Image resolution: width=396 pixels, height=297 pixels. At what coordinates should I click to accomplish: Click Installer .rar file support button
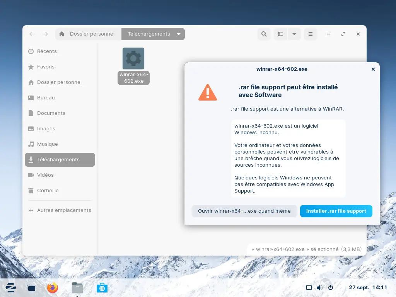click(336, 211)
